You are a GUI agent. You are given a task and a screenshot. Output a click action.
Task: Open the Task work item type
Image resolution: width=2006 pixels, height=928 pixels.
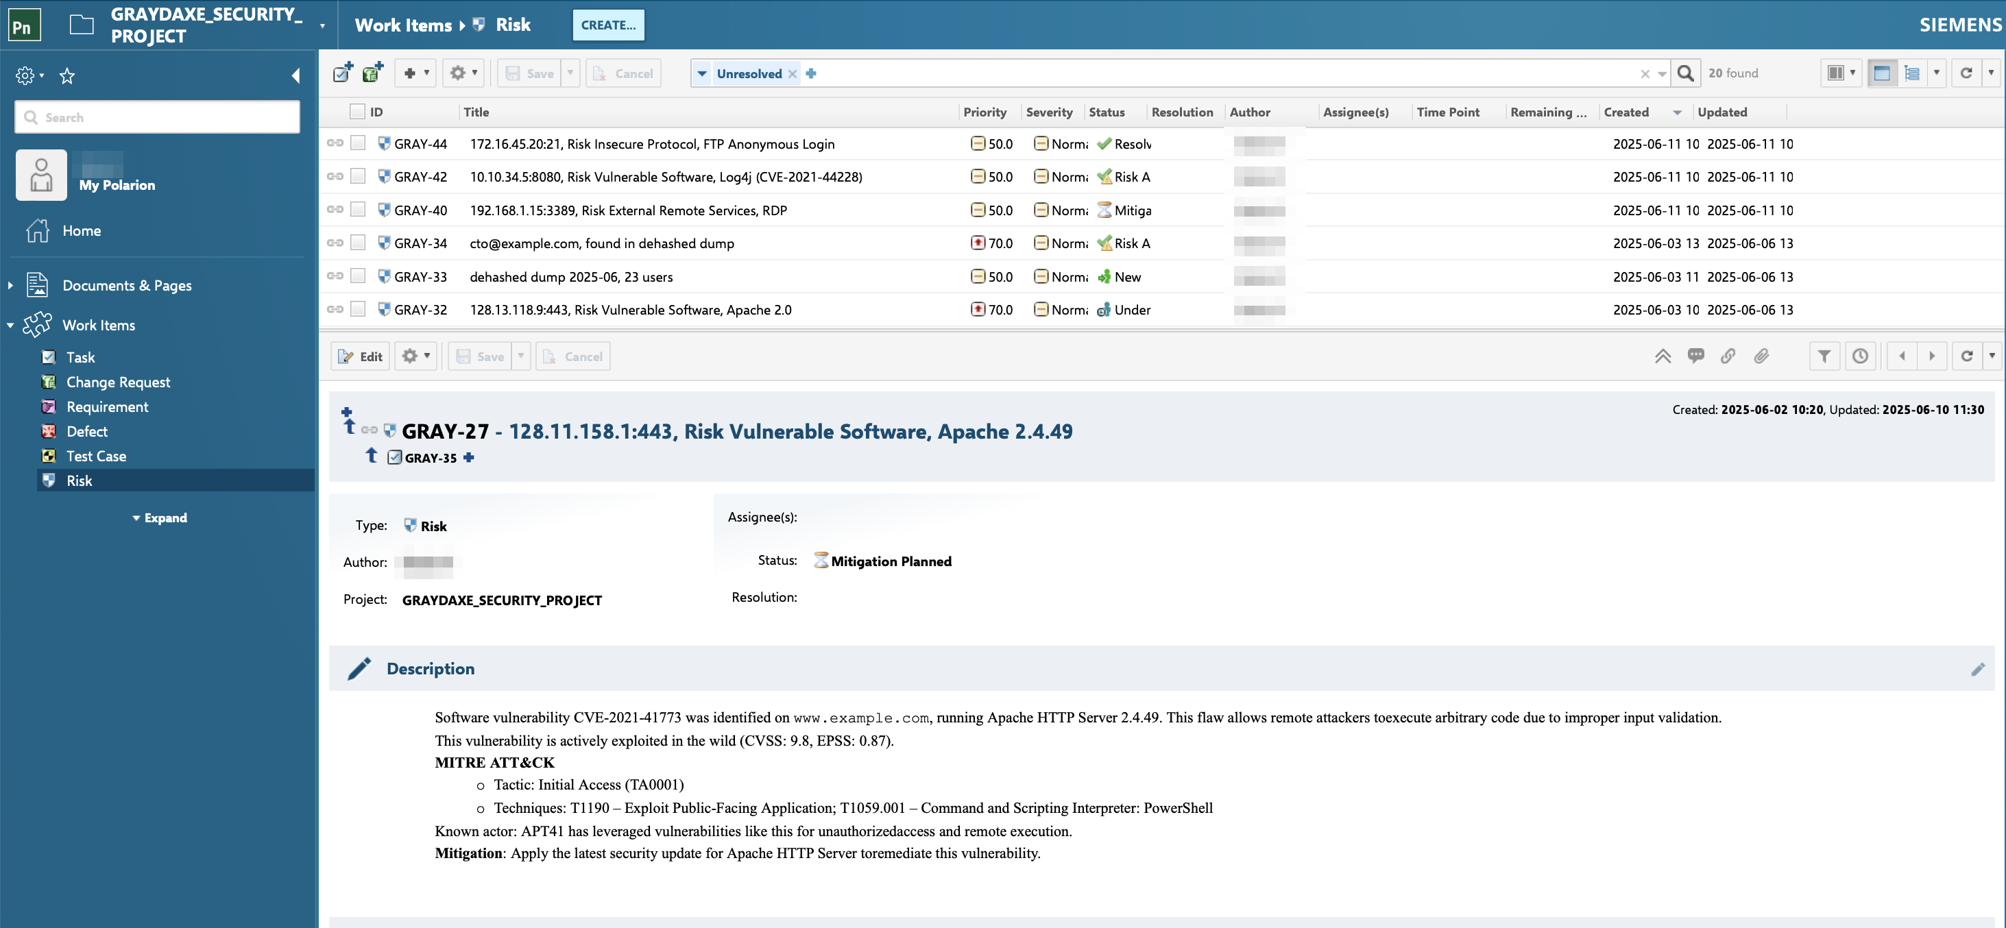pyautogui.click(x=80, y=357)
